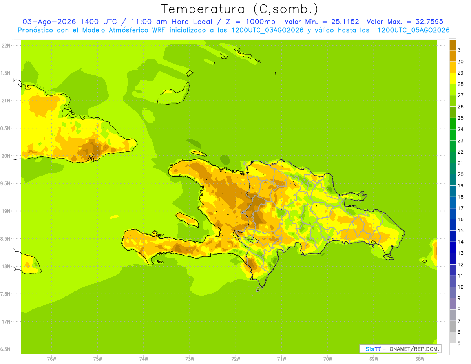Click the "17N" latitude label
The height and width of the screenshot is (364, 471).
[5, 322]
